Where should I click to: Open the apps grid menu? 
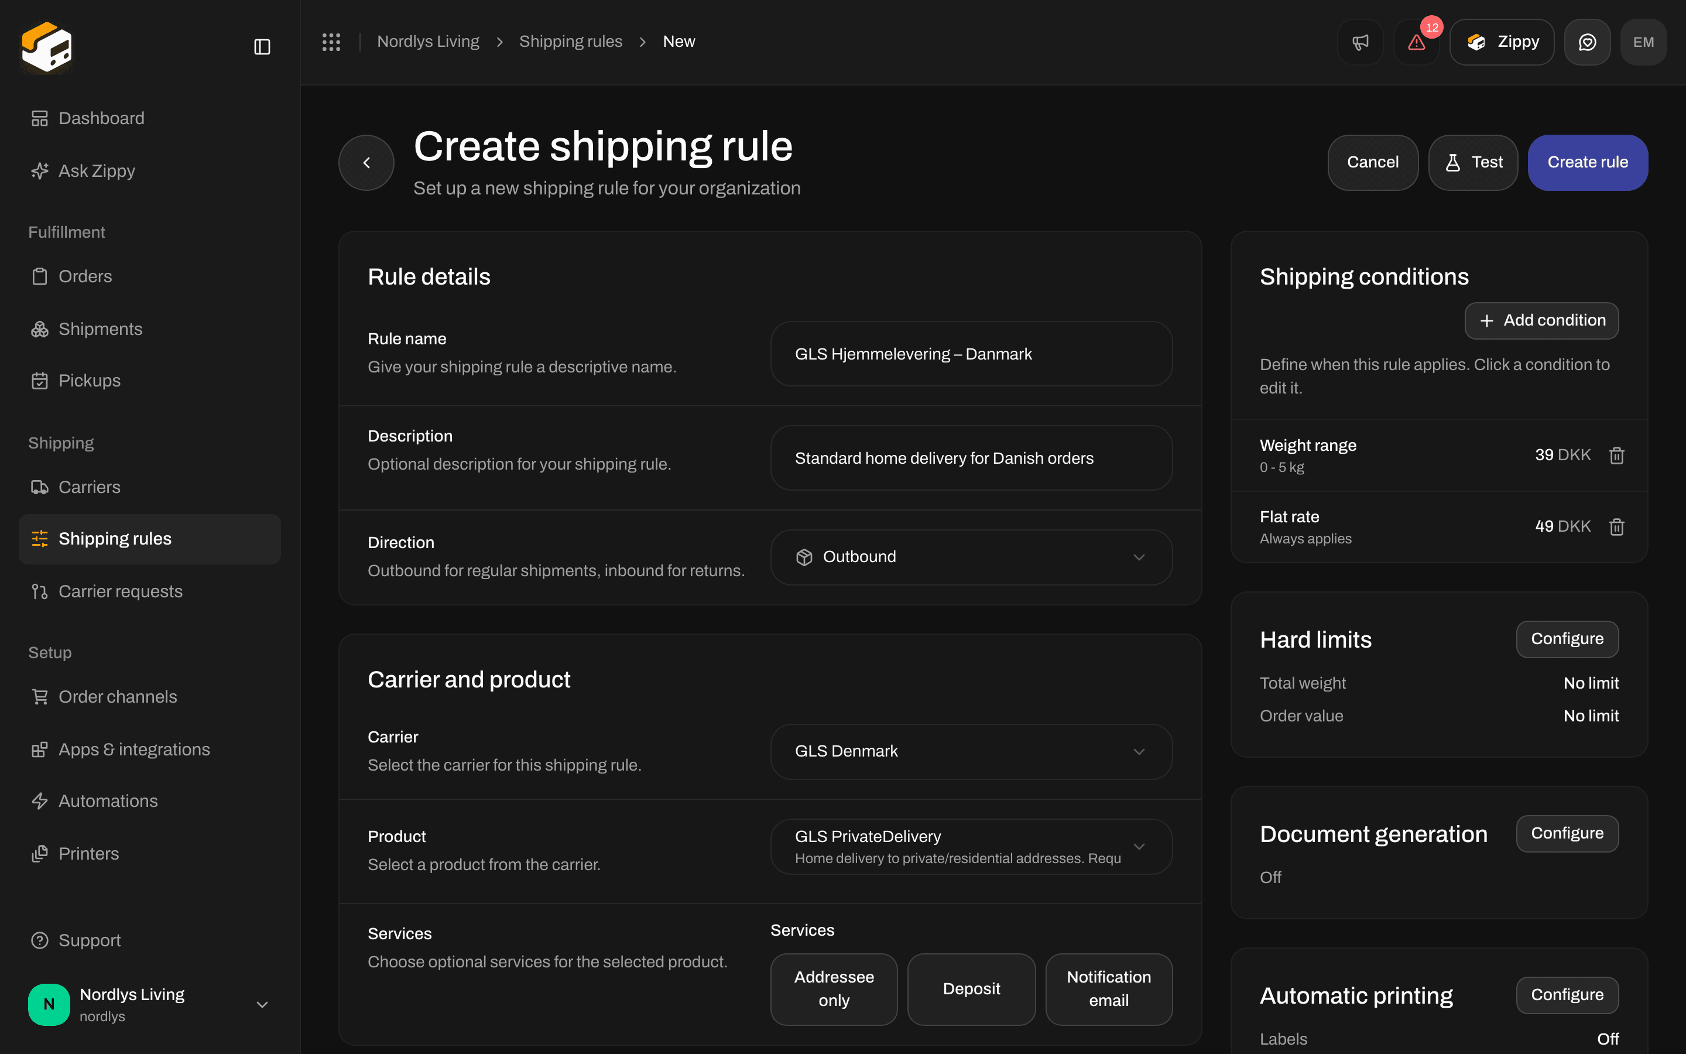[x=331, y=42]
